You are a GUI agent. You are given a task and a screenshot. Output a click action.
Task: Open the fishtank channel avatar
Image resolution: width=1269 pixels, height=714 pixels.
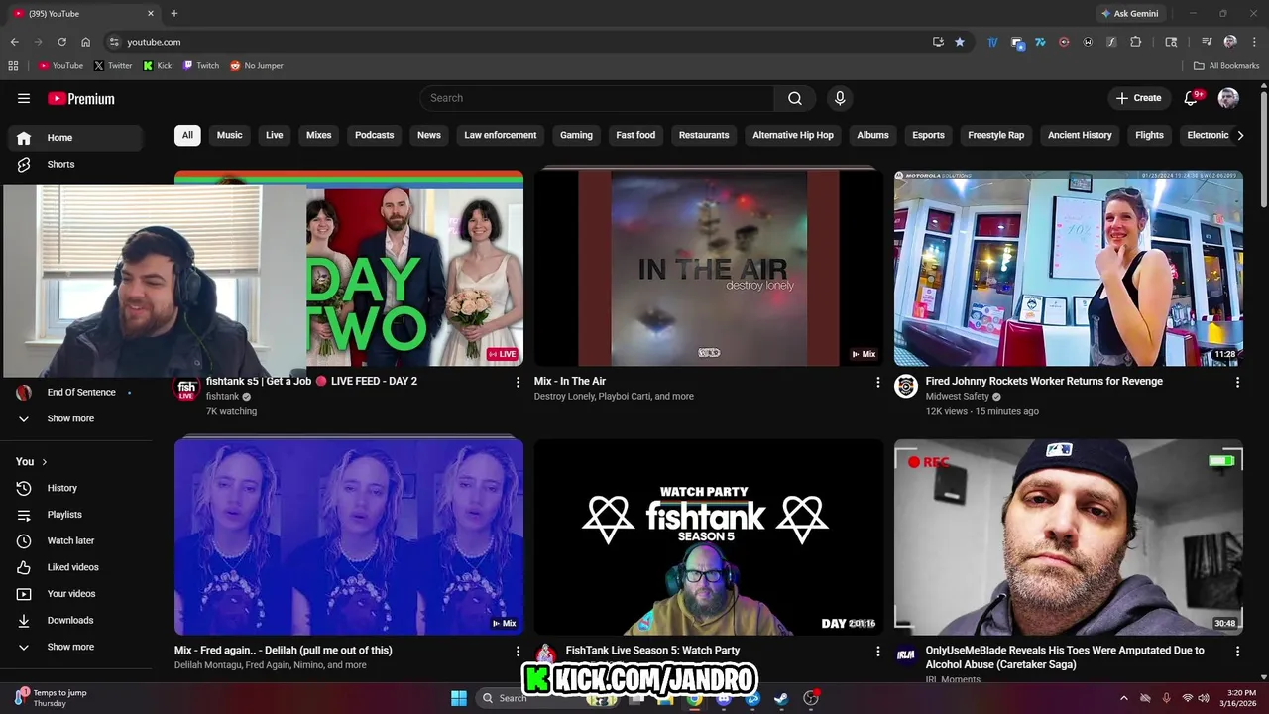tap(186, 388)
